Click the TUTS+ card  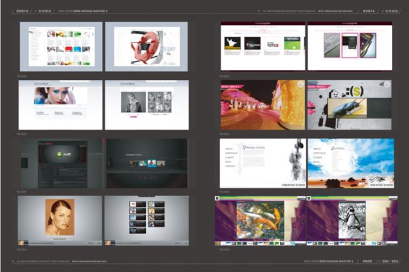pos(272,43)
